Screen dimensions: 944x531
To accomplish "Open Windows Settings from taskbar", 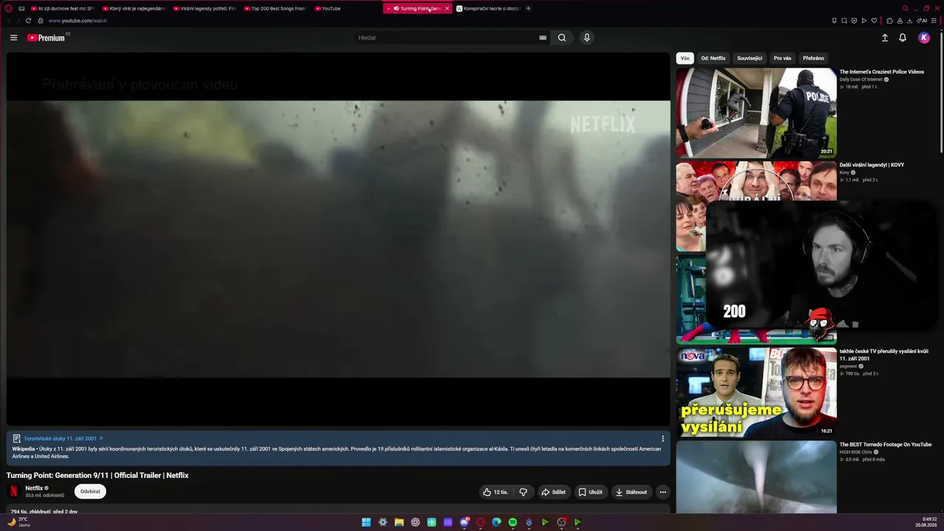I will point(383,522).
